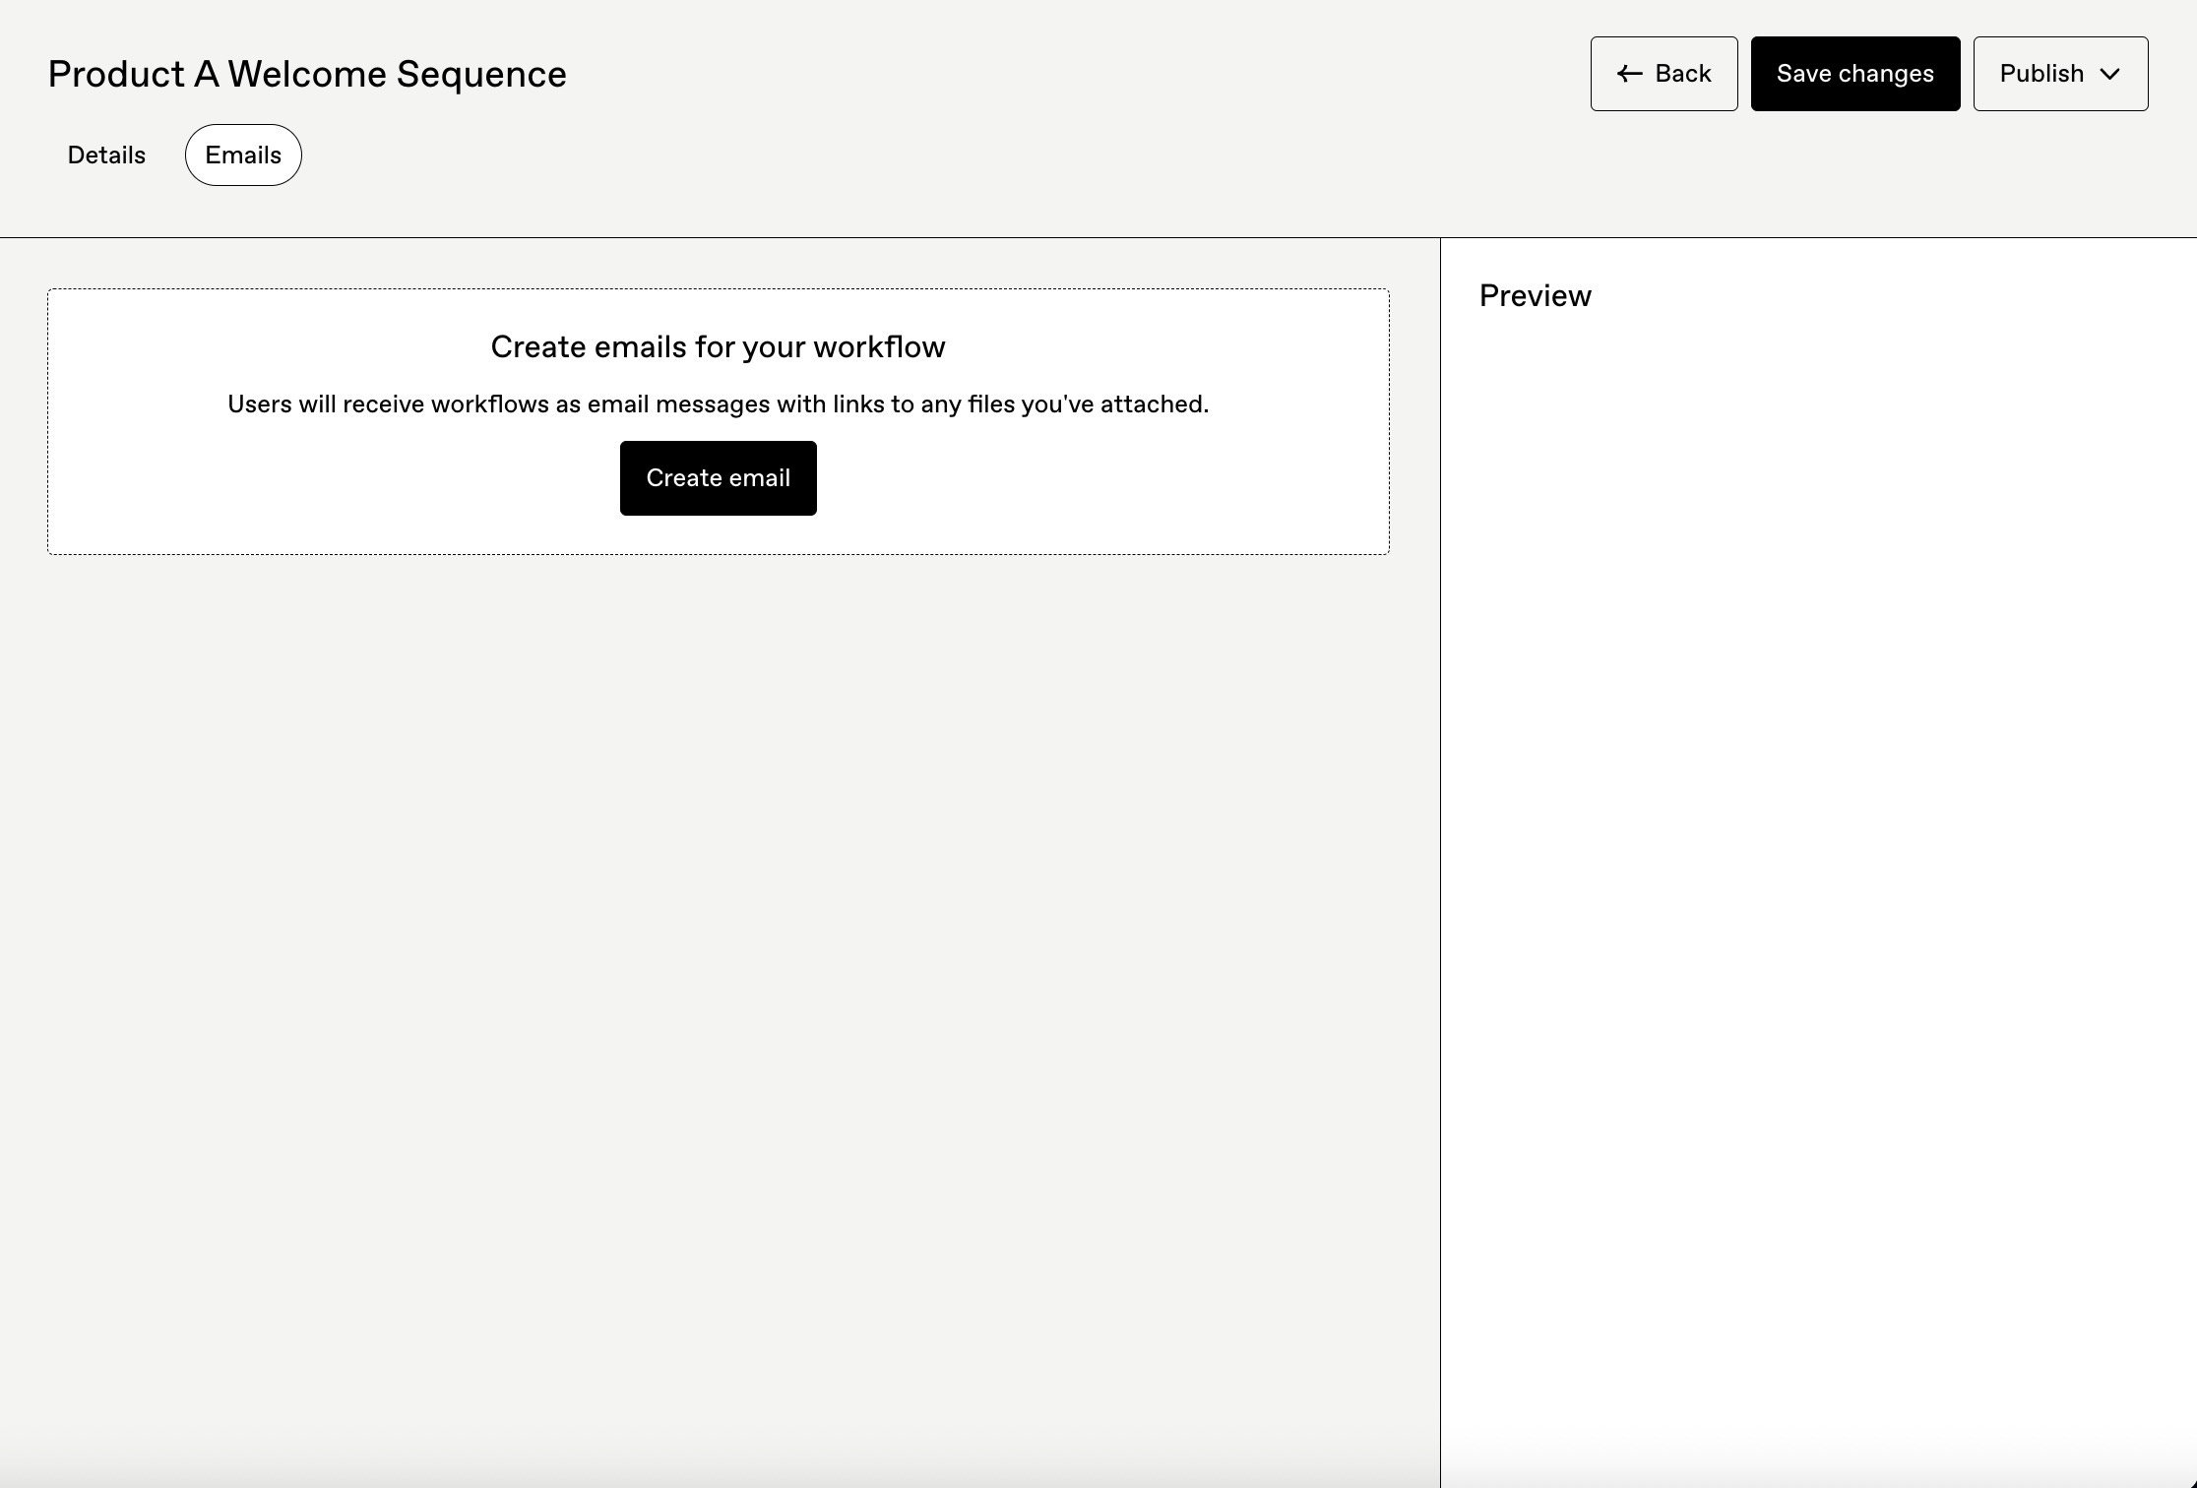The width and height of the screenshot is (2197, 1488).
Task: Click the word 'Publish' in the dropdown
Action: (2041, 74)
